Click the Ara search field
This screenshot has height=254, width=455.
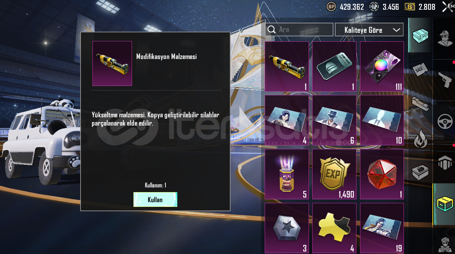(x=299, y=30)
